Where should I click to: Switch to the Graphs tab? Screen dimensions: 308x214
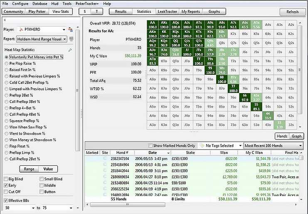point(214,11)
